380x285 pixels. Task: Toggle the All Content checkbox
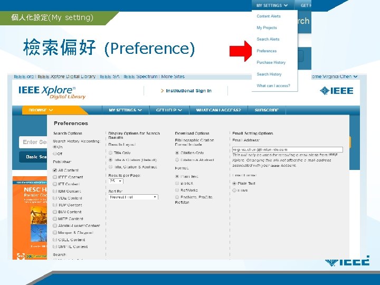click(x=55, y=170)
